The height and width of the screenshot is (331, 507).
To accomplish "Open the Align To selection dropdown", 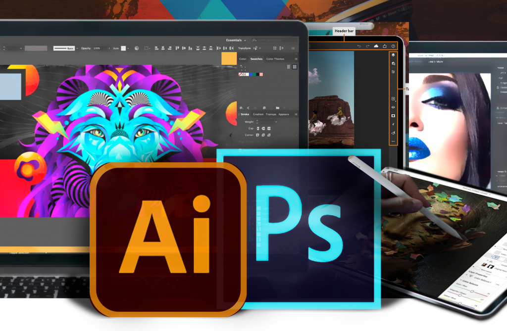I will click(x=147, y=48).
